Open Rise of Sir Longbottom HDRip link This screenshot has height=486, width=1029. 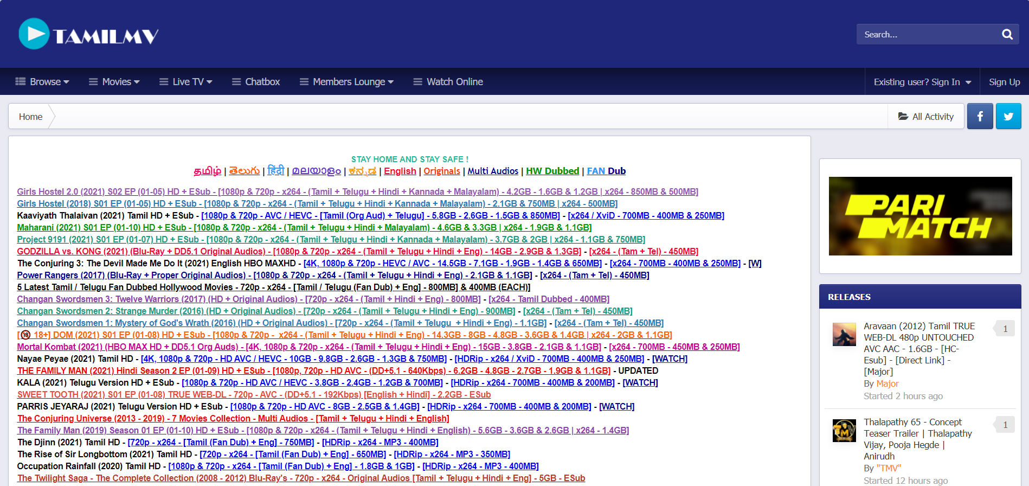[x=452, y=454]
